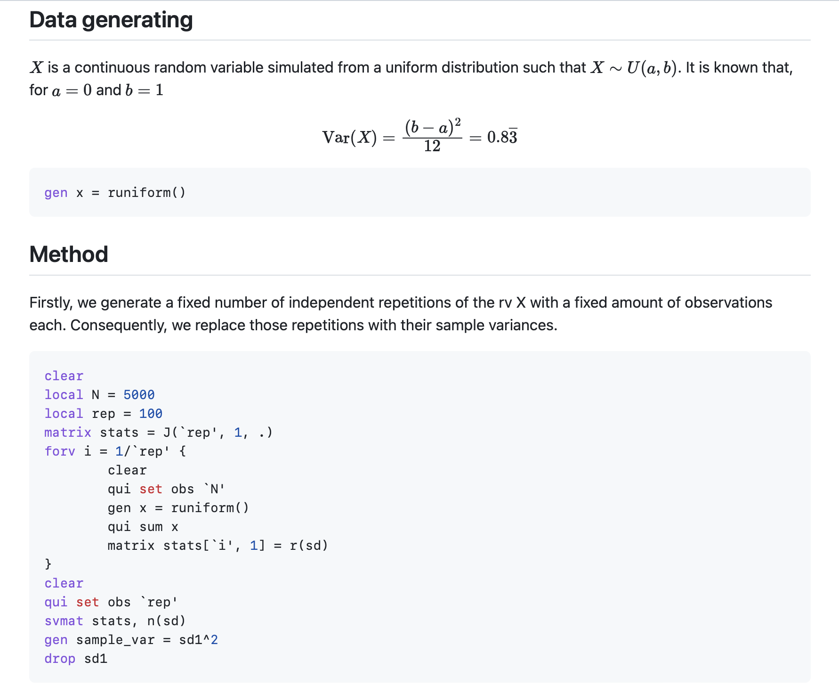
Task: Click the 'qui set obs `N'' line
Action: [166, 489]
